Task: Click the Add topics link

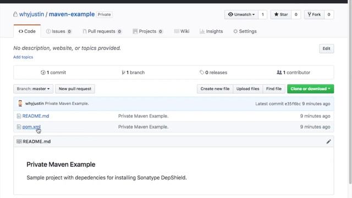Action: (x=23, y=57)
